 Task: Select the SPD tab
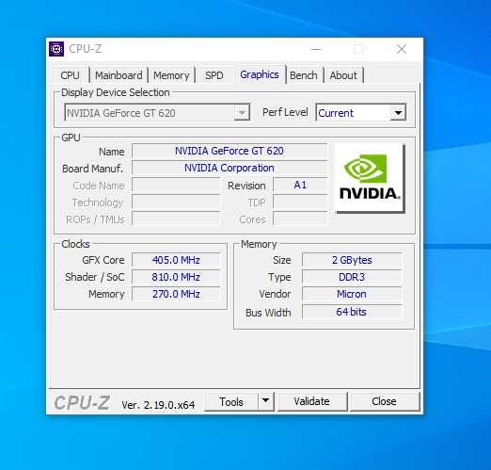214,75
